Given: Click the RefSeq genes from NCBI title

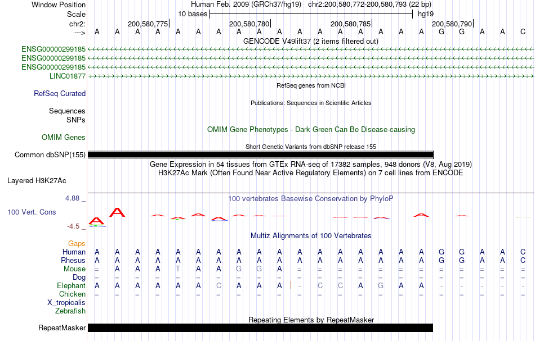Looking at the screenshot, I should click(x=311, y=85).
